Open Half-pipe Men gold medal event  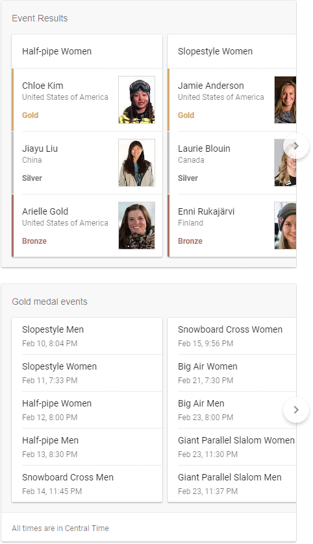[x=87, y=447]
